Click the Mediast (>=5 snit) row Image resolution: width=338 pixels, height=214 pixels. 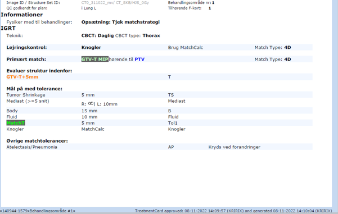pos(159,102)
